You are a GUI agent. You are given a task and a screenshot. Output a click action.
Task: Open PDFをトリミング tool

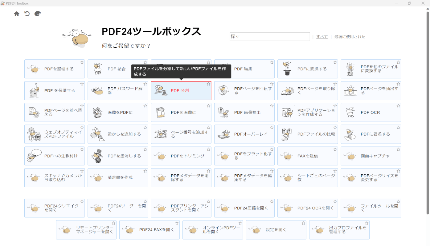coord(181,156)
